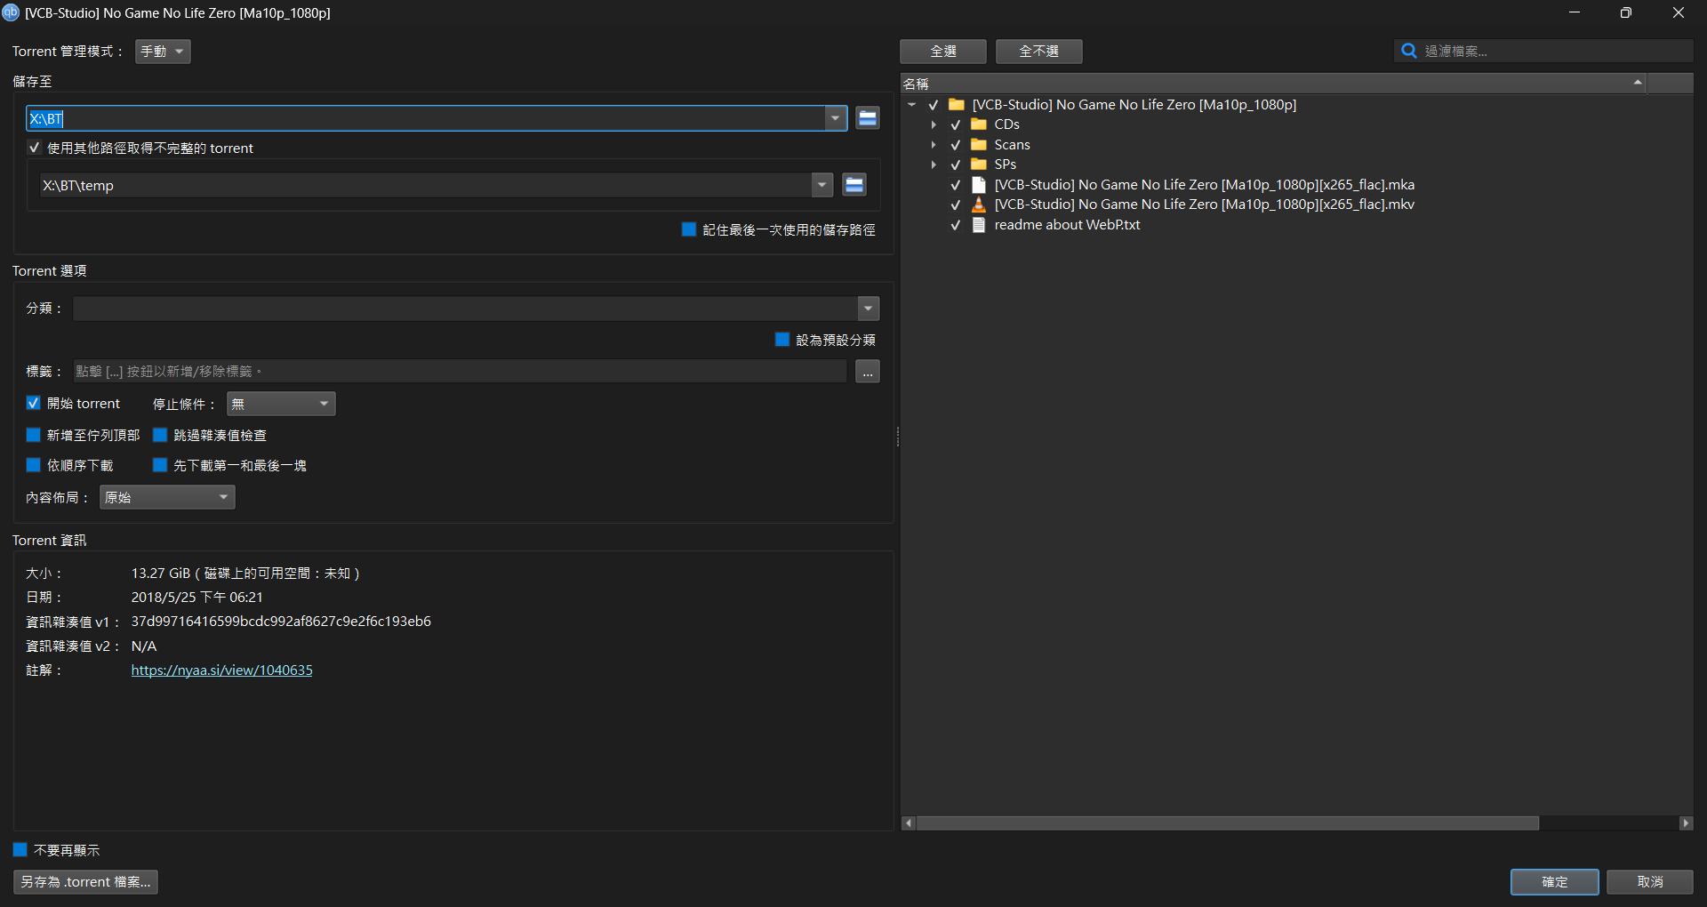This screenshot has width=1707, height=907.
Task: Enable 跳過雜湊值檢查 checkbox
Action: click(x=160, y=435)
